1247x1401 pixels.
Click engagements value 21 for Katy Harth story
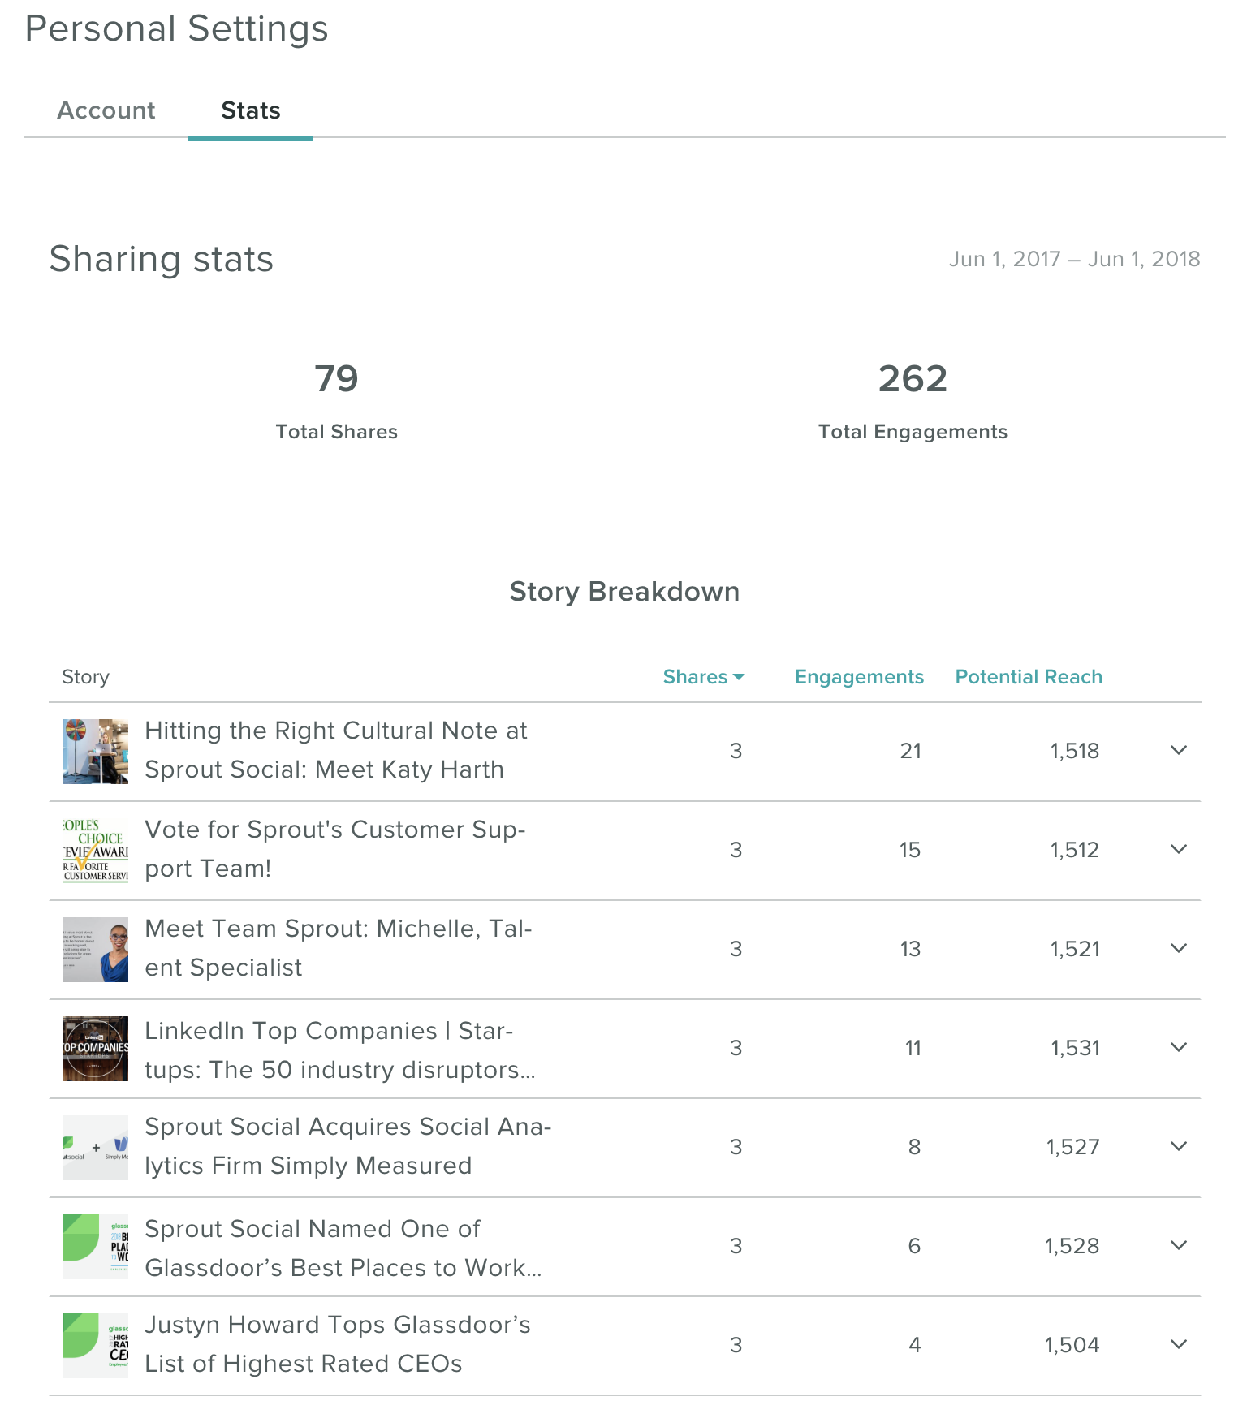(911, 751)
